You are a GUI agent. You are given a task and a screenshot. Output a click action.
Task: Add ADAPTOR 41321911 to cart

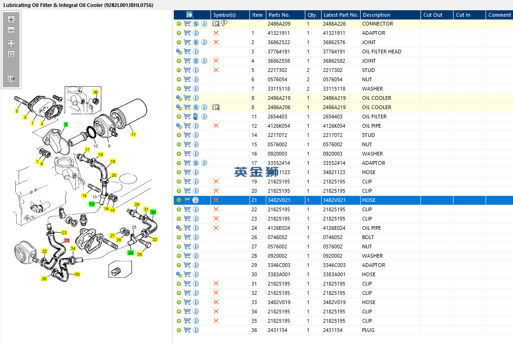pyautogui.click(x=187, y=32)
